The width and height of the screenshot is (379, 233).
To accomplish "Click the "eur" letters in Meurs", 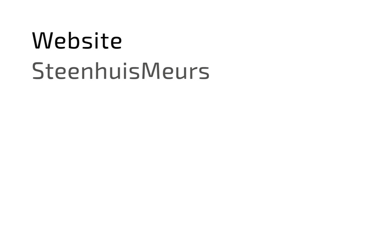I will tap(180, 73).
